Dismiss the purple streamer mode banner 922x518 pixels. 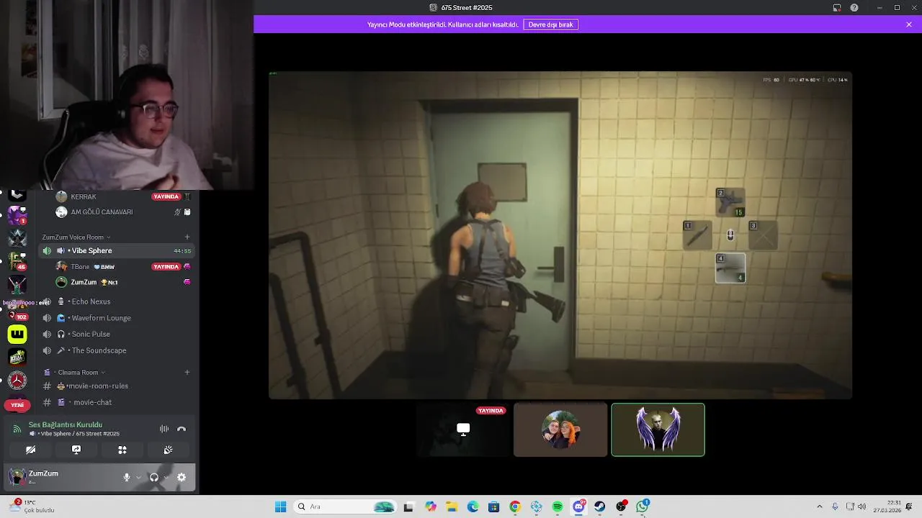909,24
